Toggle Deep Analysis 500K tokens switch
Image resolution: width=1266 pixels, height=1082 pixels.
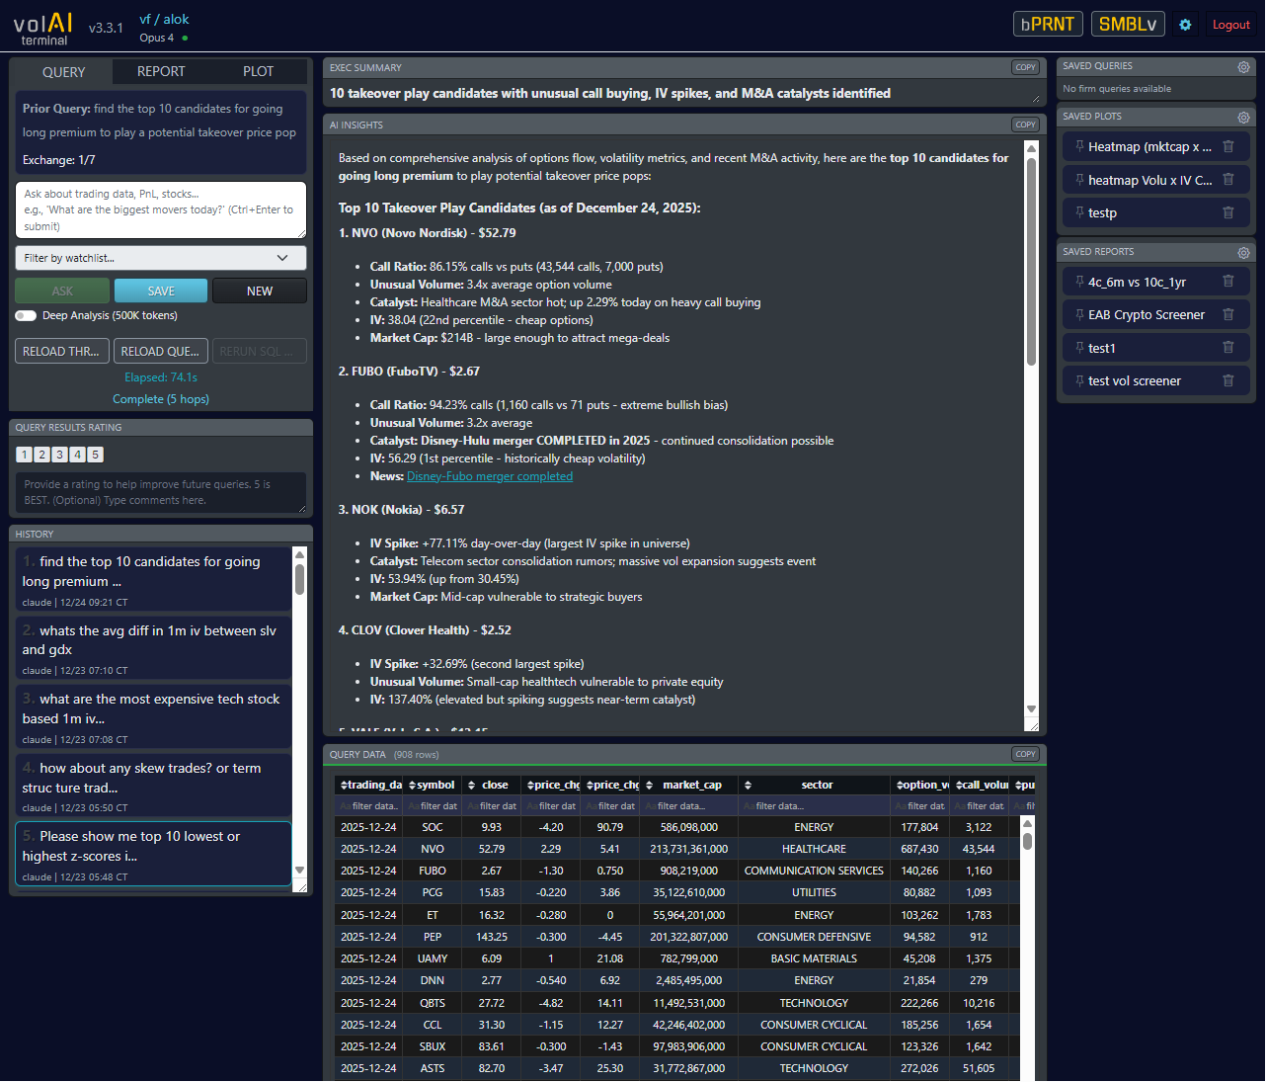pos(26,316)
